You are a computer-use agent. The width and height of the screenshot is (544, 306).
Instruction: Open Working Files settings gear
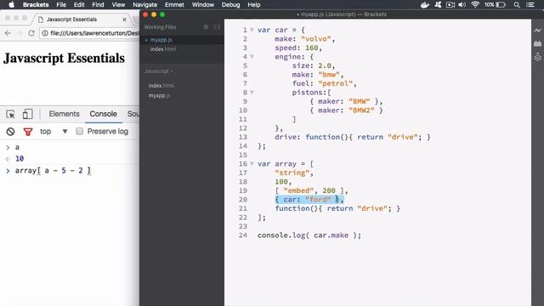coord(206,26)
